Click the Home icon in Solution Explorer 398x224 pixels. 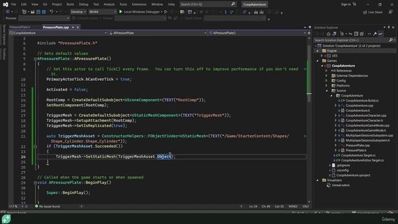(x=328, y=34)
